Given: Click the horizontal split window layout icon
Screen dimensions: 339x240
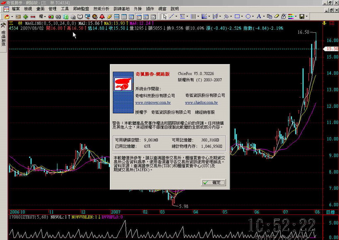Looking at the screenshot, I should pyautogui.click(x=117, y=17).
